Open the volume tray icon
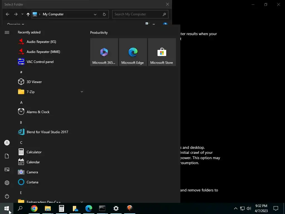The image size is (285, 214). [x=249, y=208]
